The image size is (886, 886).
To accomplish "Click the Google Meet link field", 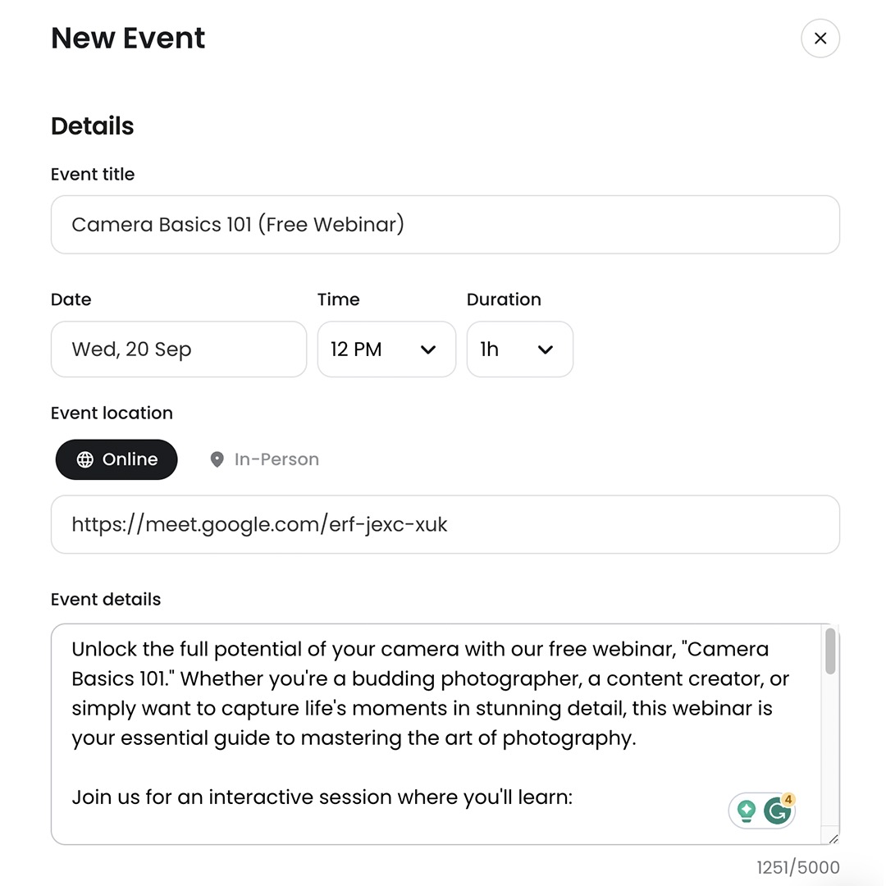I will [445, 524].
